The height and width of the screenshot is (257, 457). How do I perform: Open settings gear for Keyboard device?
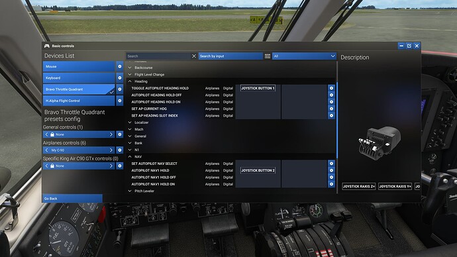coord(119,77)
